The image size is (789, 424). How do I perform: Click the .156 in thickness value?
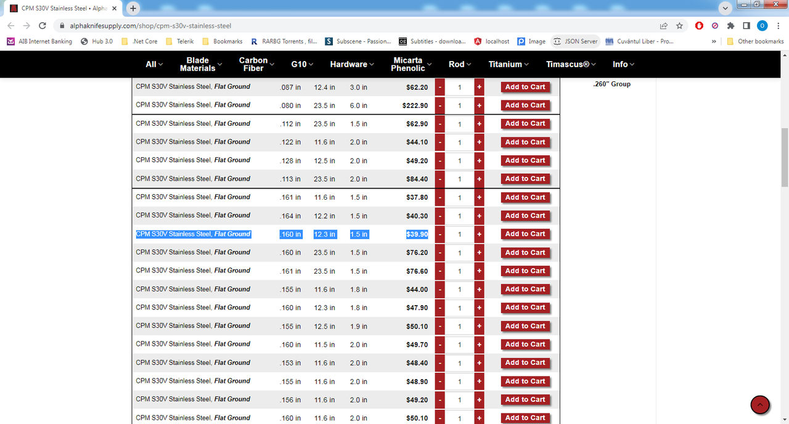coord(290,400)
